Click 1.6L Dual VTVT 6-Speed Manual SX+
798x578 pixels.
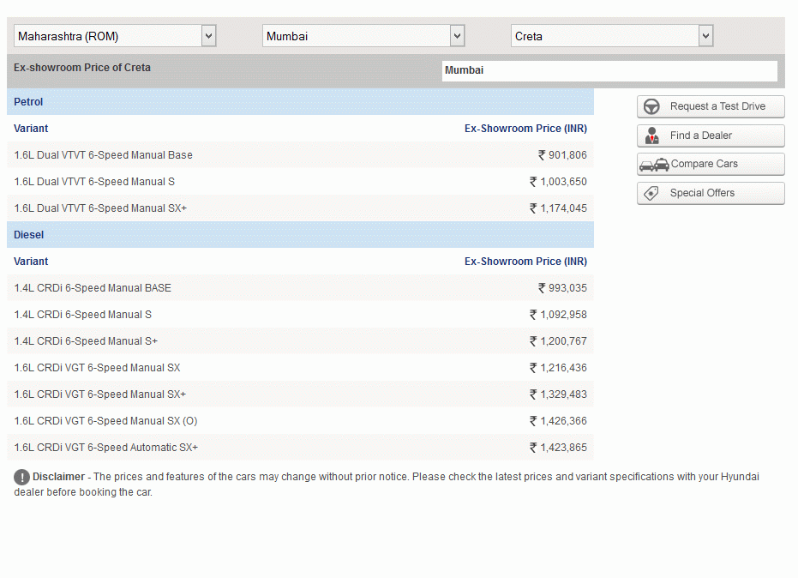pos(100,208)
